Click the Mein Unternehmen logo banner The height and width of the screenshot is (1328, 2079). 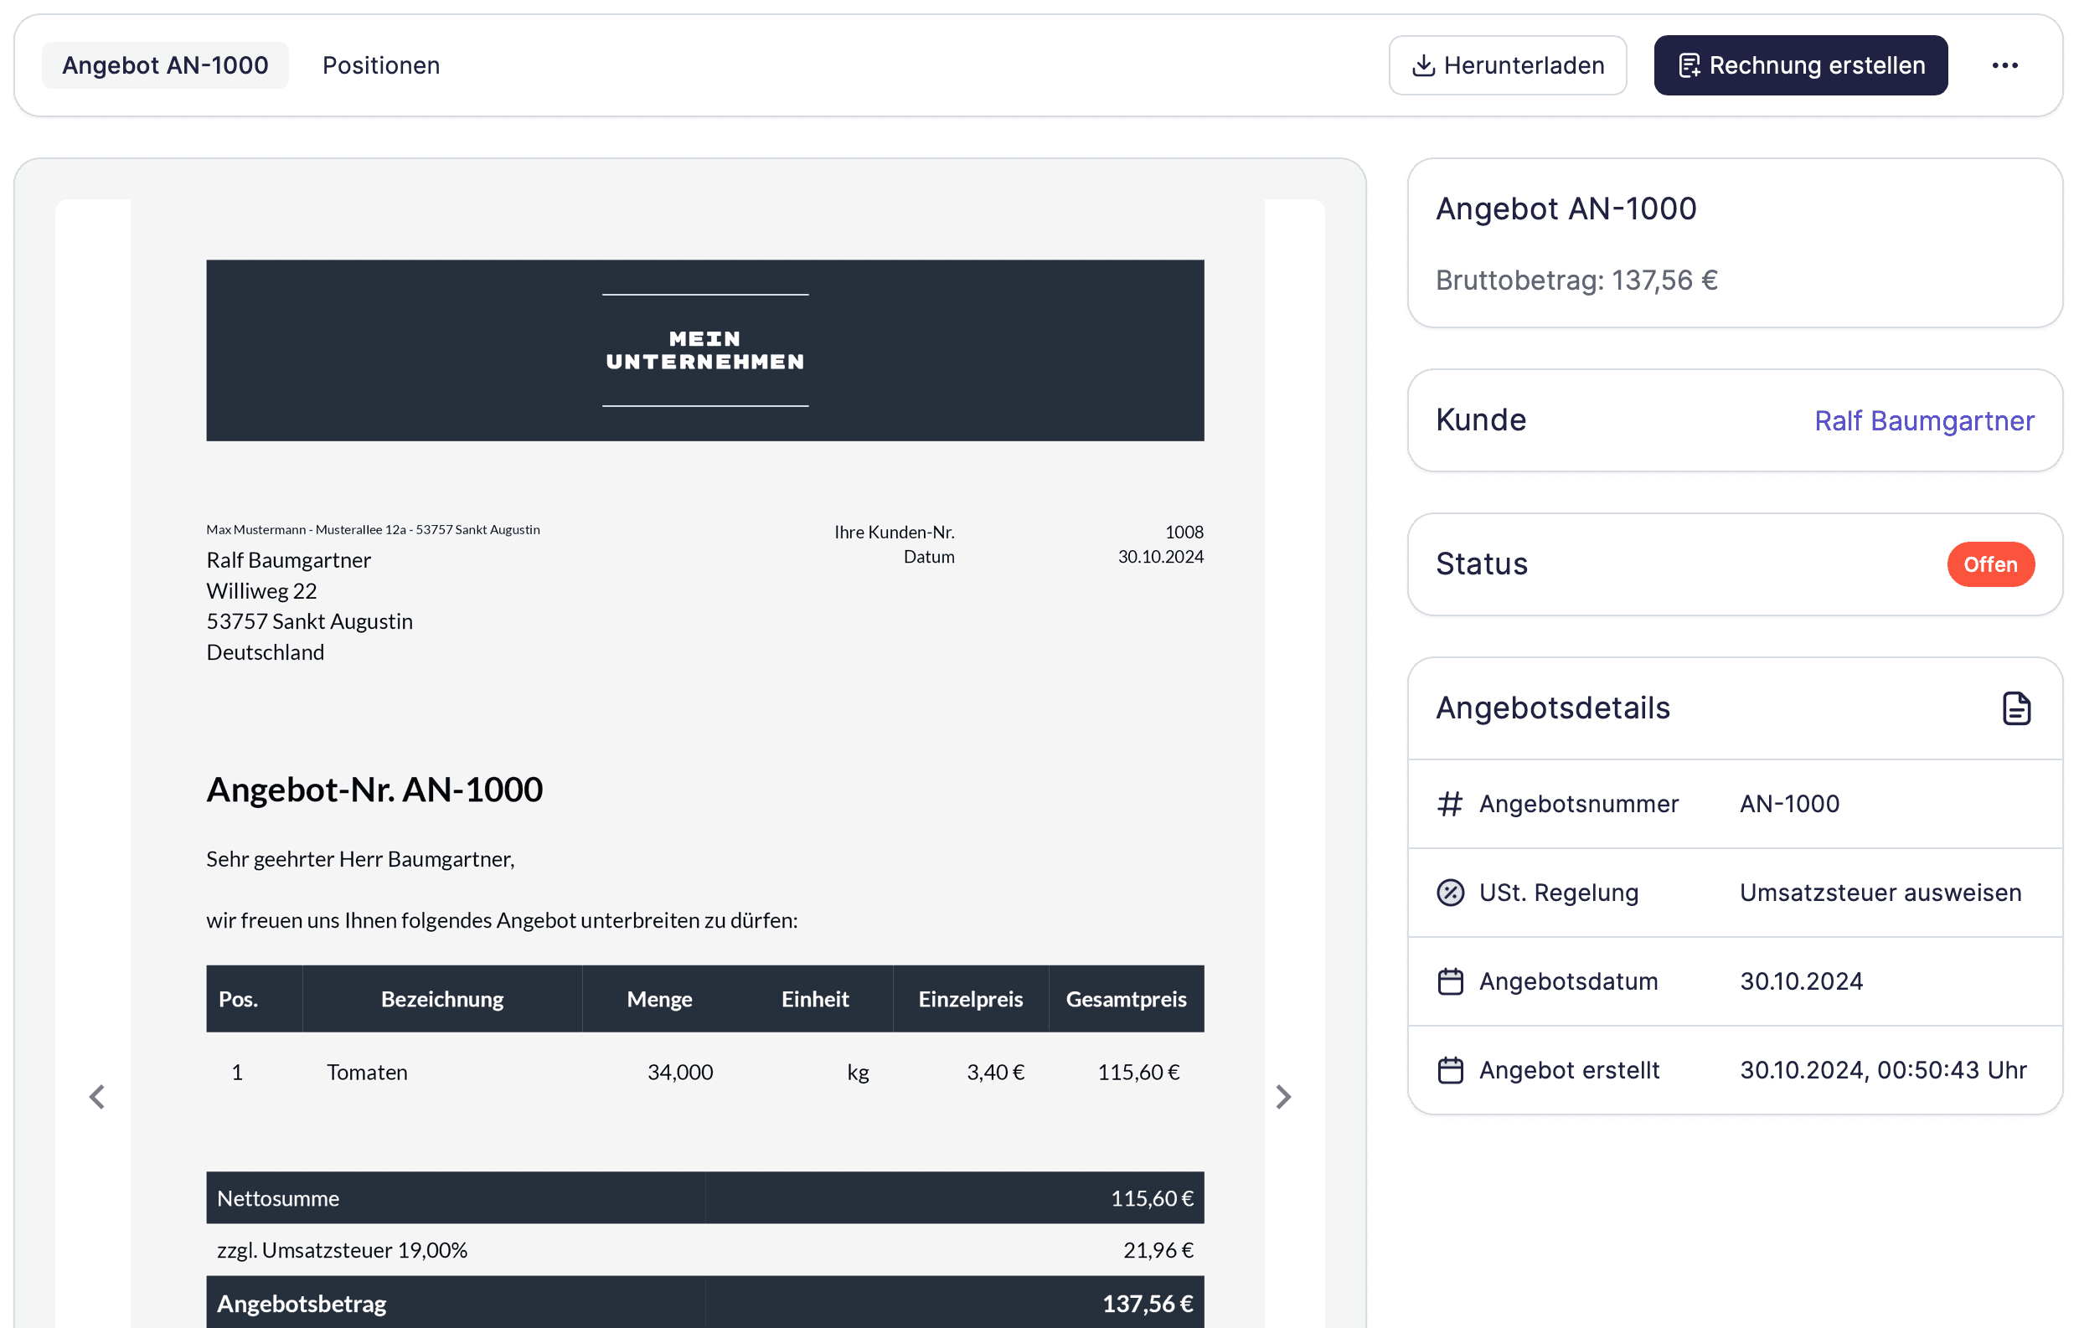pyautogui.click(x=704, y=350)
